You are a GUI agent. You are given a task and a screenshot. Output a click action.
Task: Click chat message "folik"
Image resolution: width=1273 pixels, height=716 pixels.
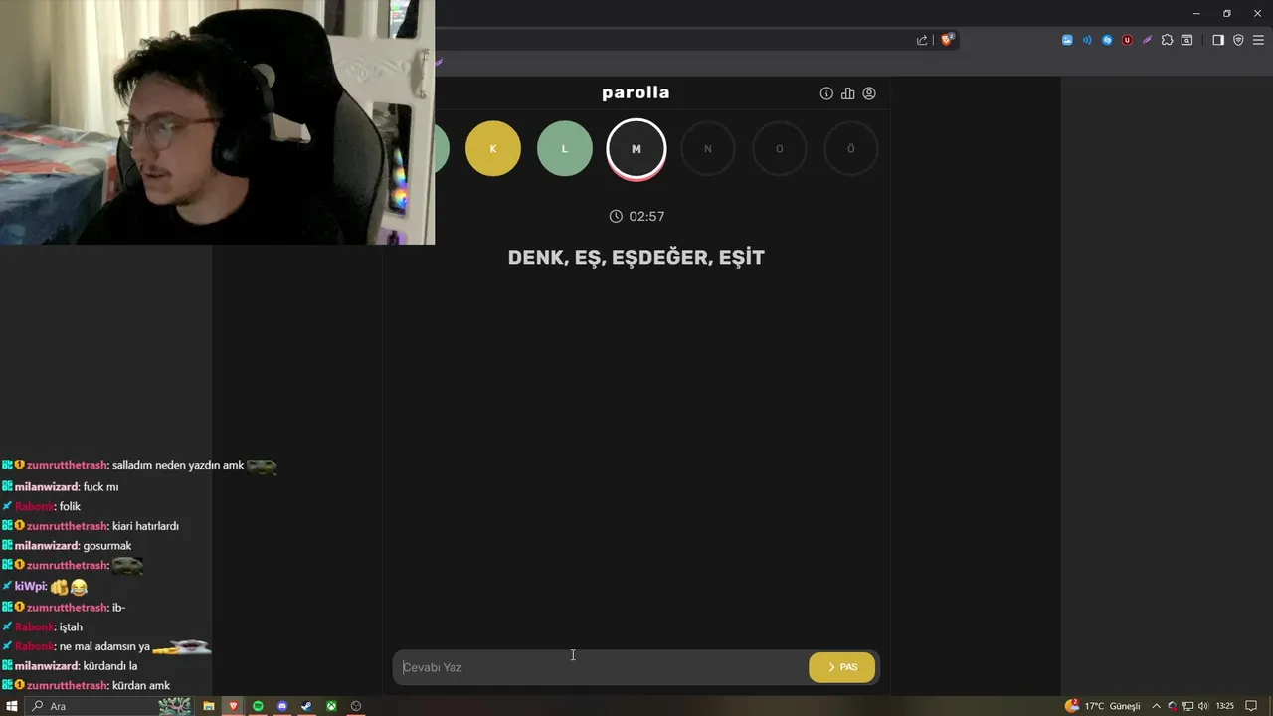(x=70, y=506)
